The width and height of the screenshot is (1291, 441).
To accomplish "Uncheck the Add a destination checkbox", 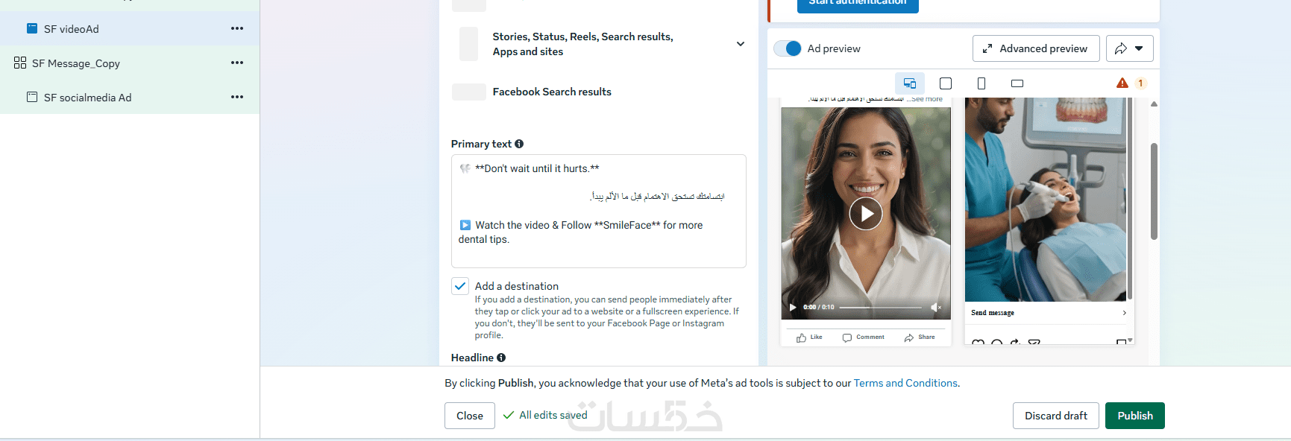I will (x=460, y=286).
